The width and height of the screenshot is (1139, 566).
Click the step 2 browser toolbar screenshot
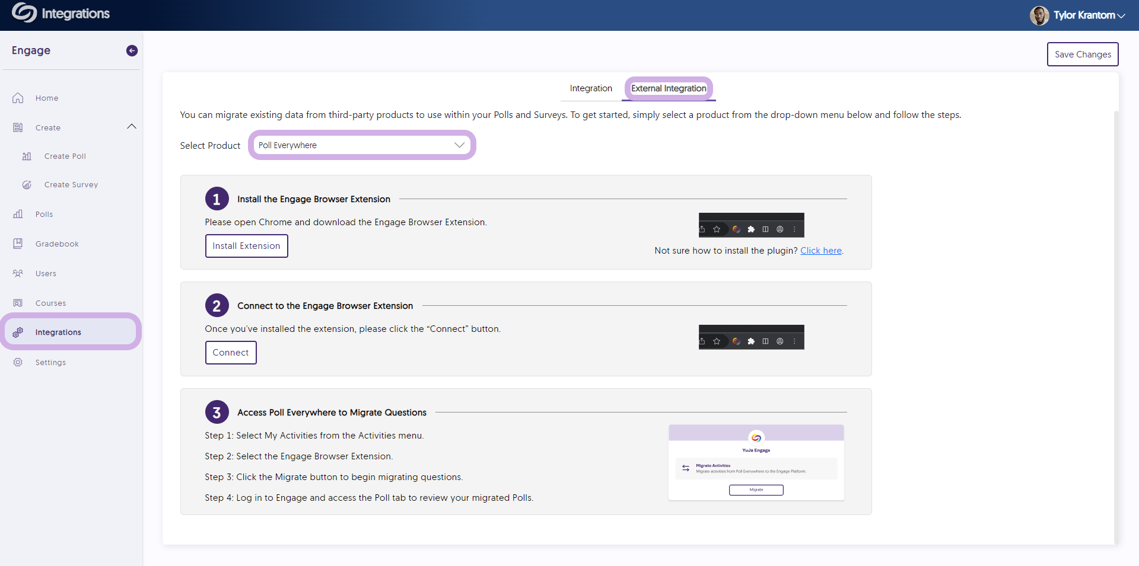point(751,337)
